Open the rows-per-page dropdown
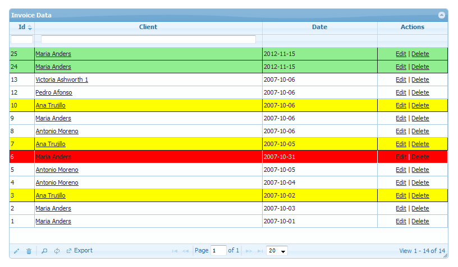Viewport: 458px width, 267px height. (277, 251)
